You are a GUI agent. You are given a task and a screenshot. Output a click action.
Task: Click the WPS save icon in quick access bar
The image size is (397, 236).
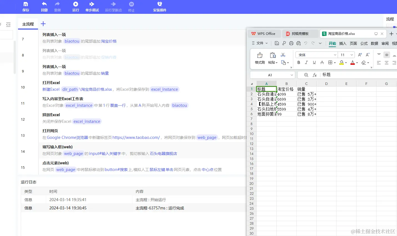pyautogui.click(x=277, y=43)
